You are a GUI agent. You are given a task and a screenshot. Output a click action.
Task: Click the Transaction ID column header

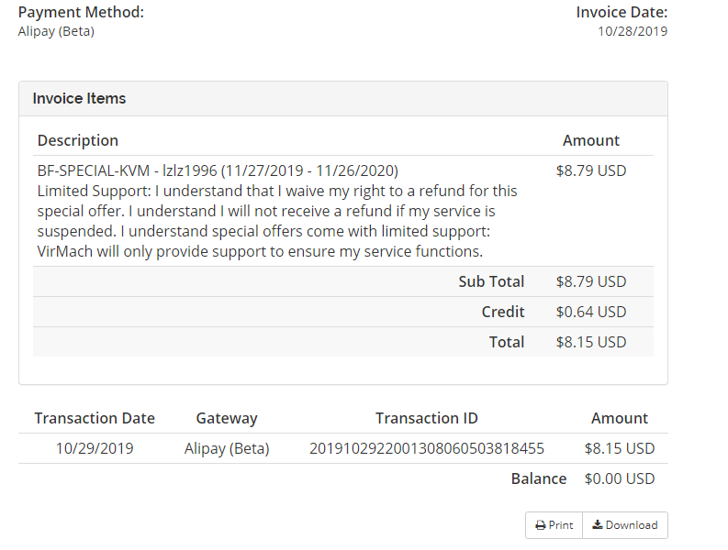[x=427, y=418]
